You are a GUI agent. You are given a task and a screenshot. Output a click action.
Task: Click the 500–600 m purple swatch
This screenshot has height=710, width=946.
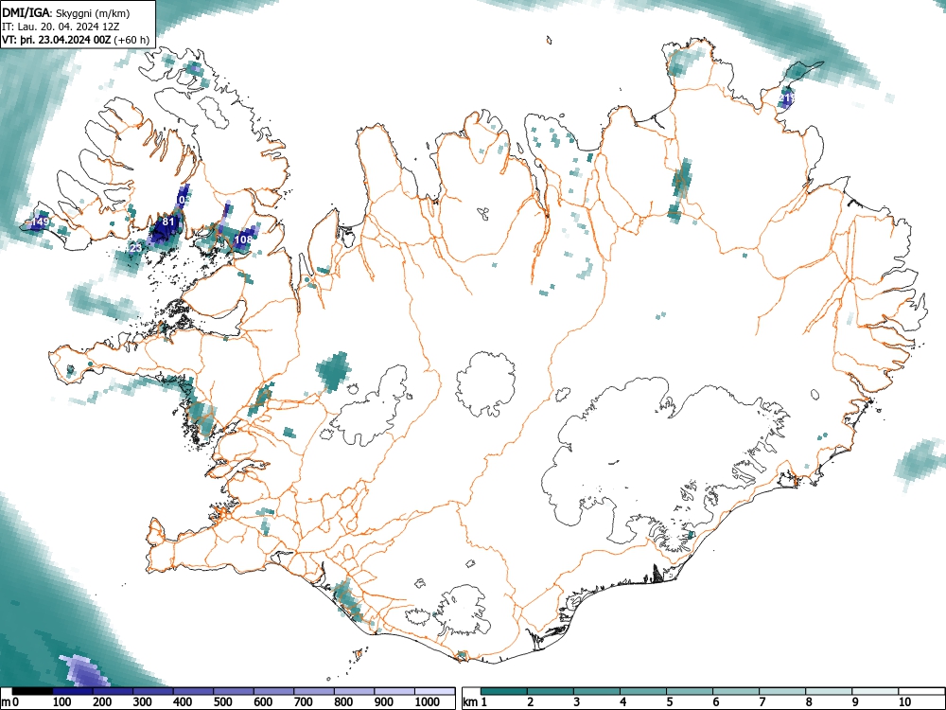point(234,691)
